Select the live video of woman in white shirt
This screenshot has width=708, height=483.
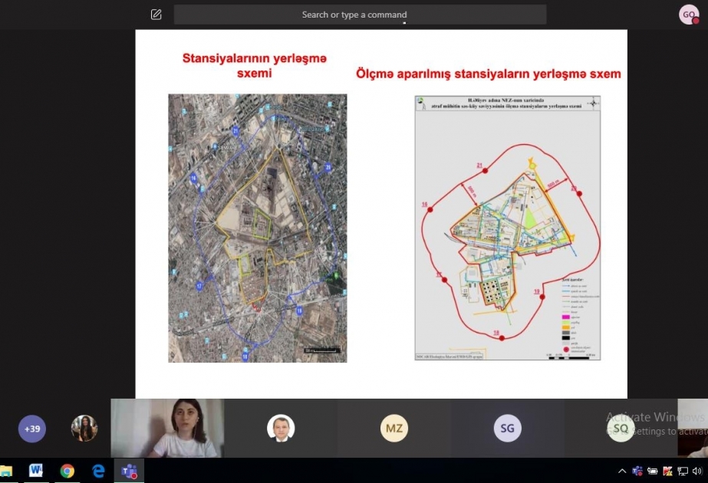tap(167, 428)
